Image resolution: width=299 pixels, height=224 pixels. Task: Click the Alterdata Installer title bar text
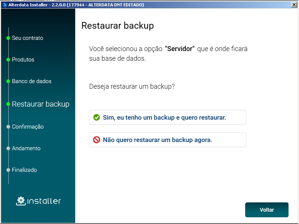pos(76,5)
